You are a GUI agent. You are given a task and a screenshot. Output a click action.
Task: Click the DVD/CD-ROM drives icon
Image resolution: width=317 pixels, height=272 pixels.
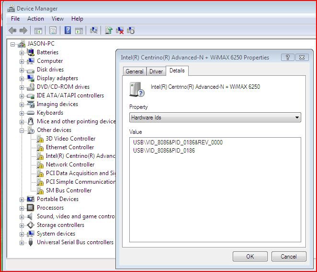click(x=31, y=87)
